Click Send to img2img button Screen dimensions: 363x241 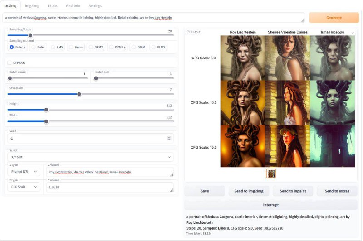tap(249, 191)
